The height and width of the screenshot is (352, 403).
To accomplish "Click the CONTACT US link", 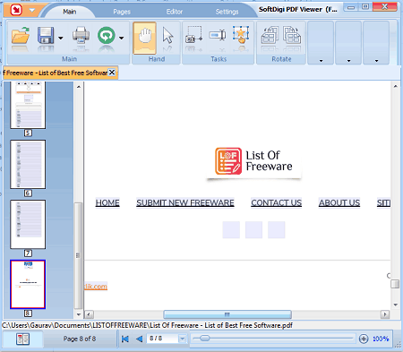I will [x=277, y=202].
